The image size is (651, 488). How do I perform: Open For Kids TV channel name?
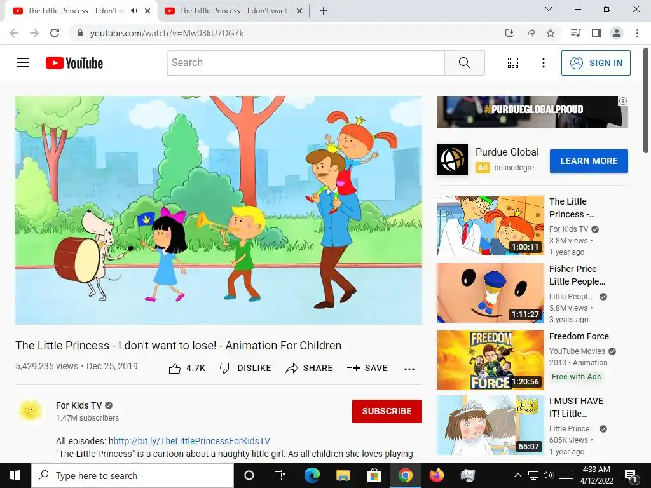click(x=79, y=405)
